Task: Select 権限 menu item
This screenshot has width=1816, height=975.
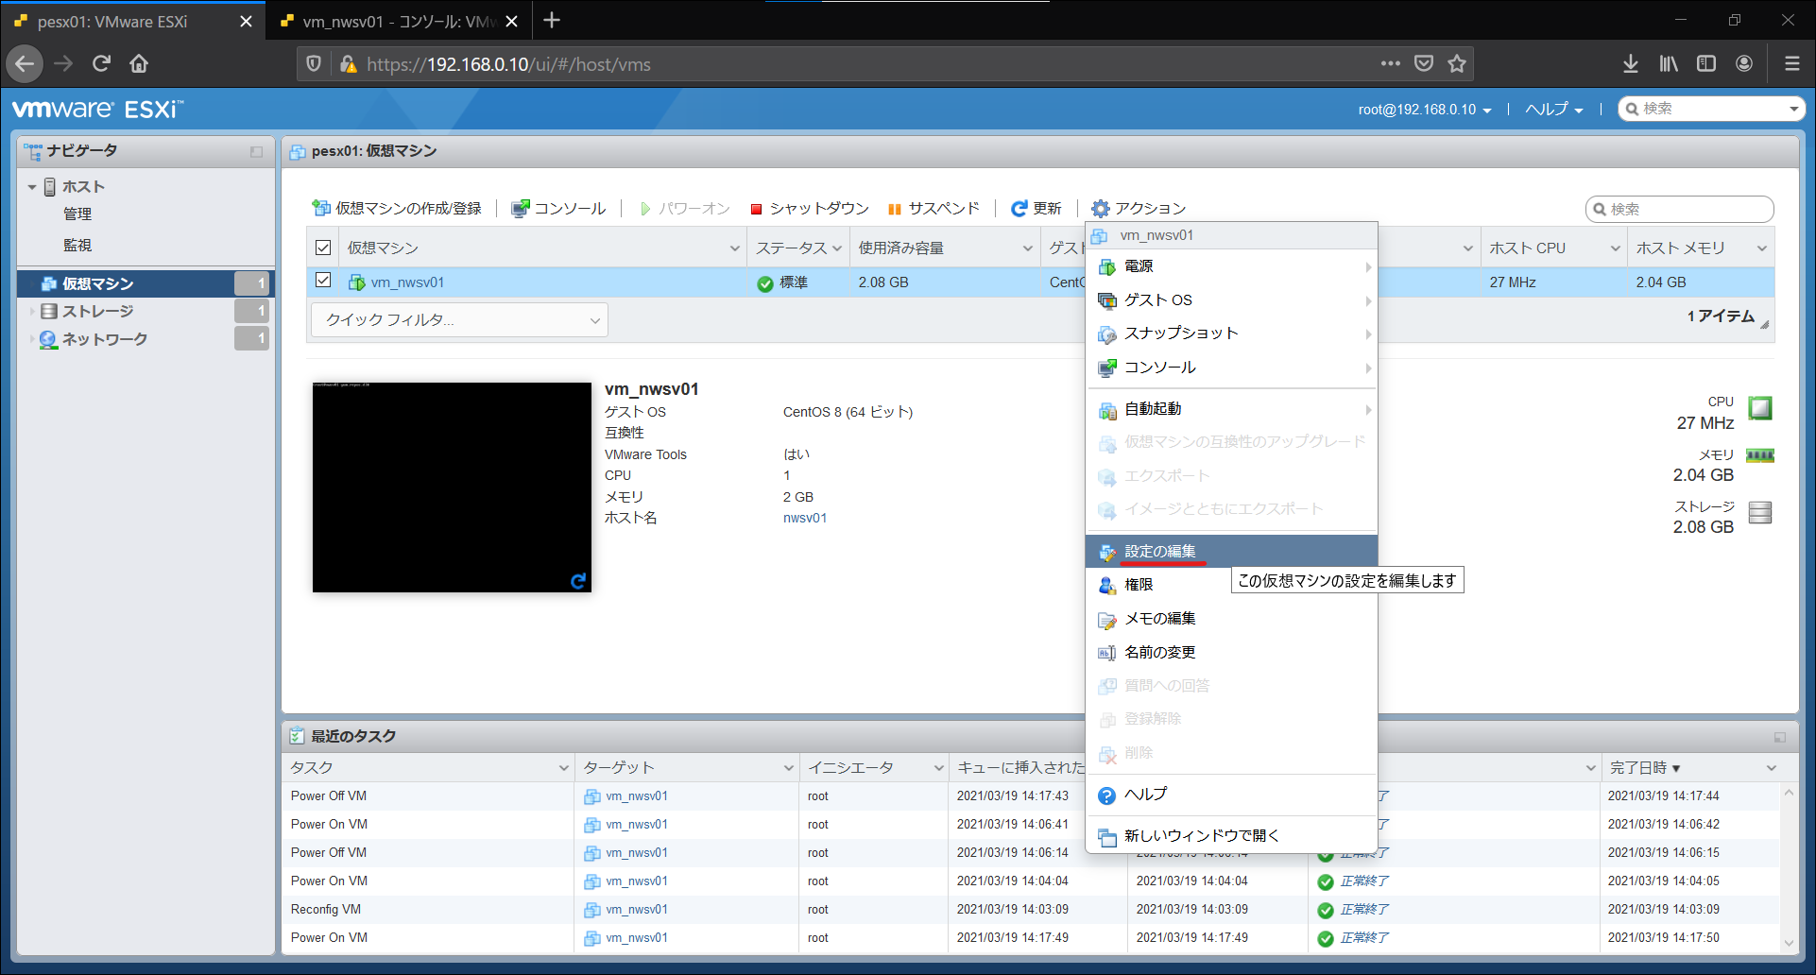Action: [1232, 585]
